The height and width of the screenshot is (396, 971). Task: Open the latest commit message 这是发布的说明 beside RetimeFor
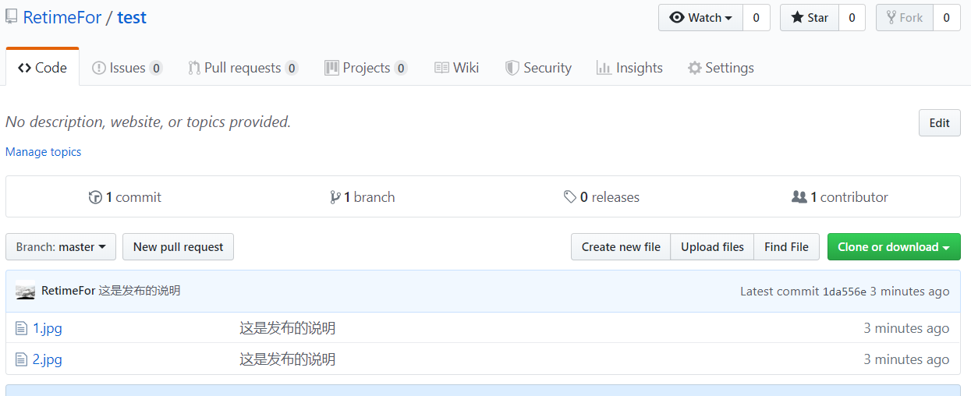[x=140, y=291]
